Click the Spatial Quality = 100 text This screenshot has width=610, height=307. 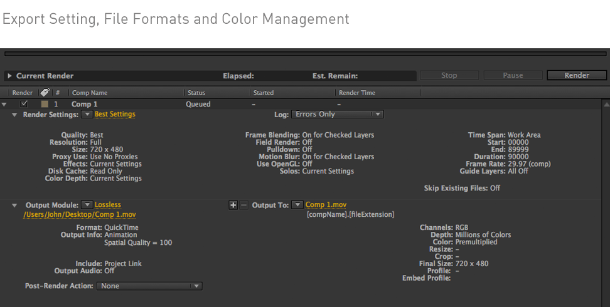(138, 242)
